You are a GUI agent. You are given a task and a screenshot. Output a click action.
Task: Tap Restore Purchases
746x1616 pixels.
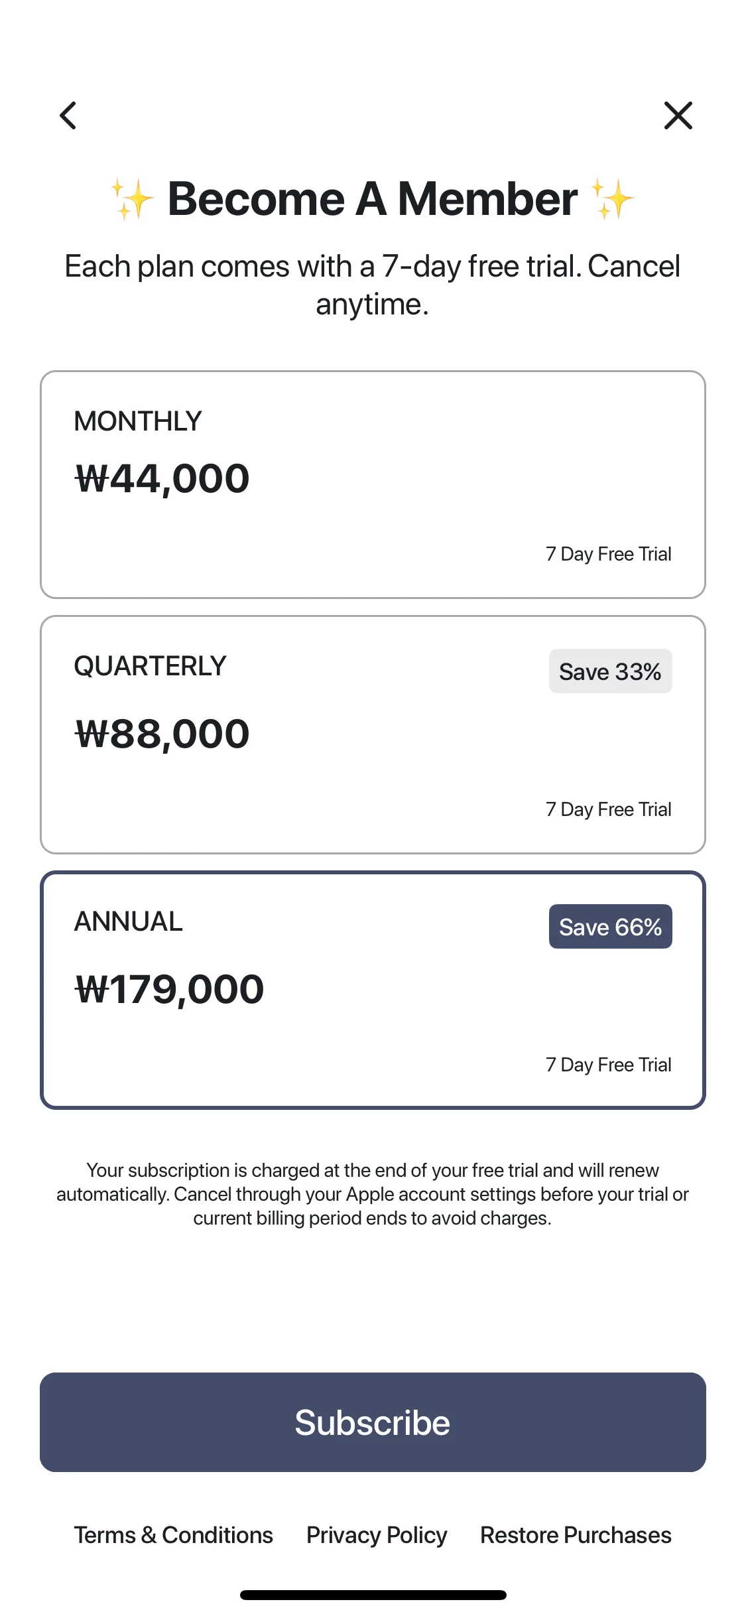point(576,1535)
